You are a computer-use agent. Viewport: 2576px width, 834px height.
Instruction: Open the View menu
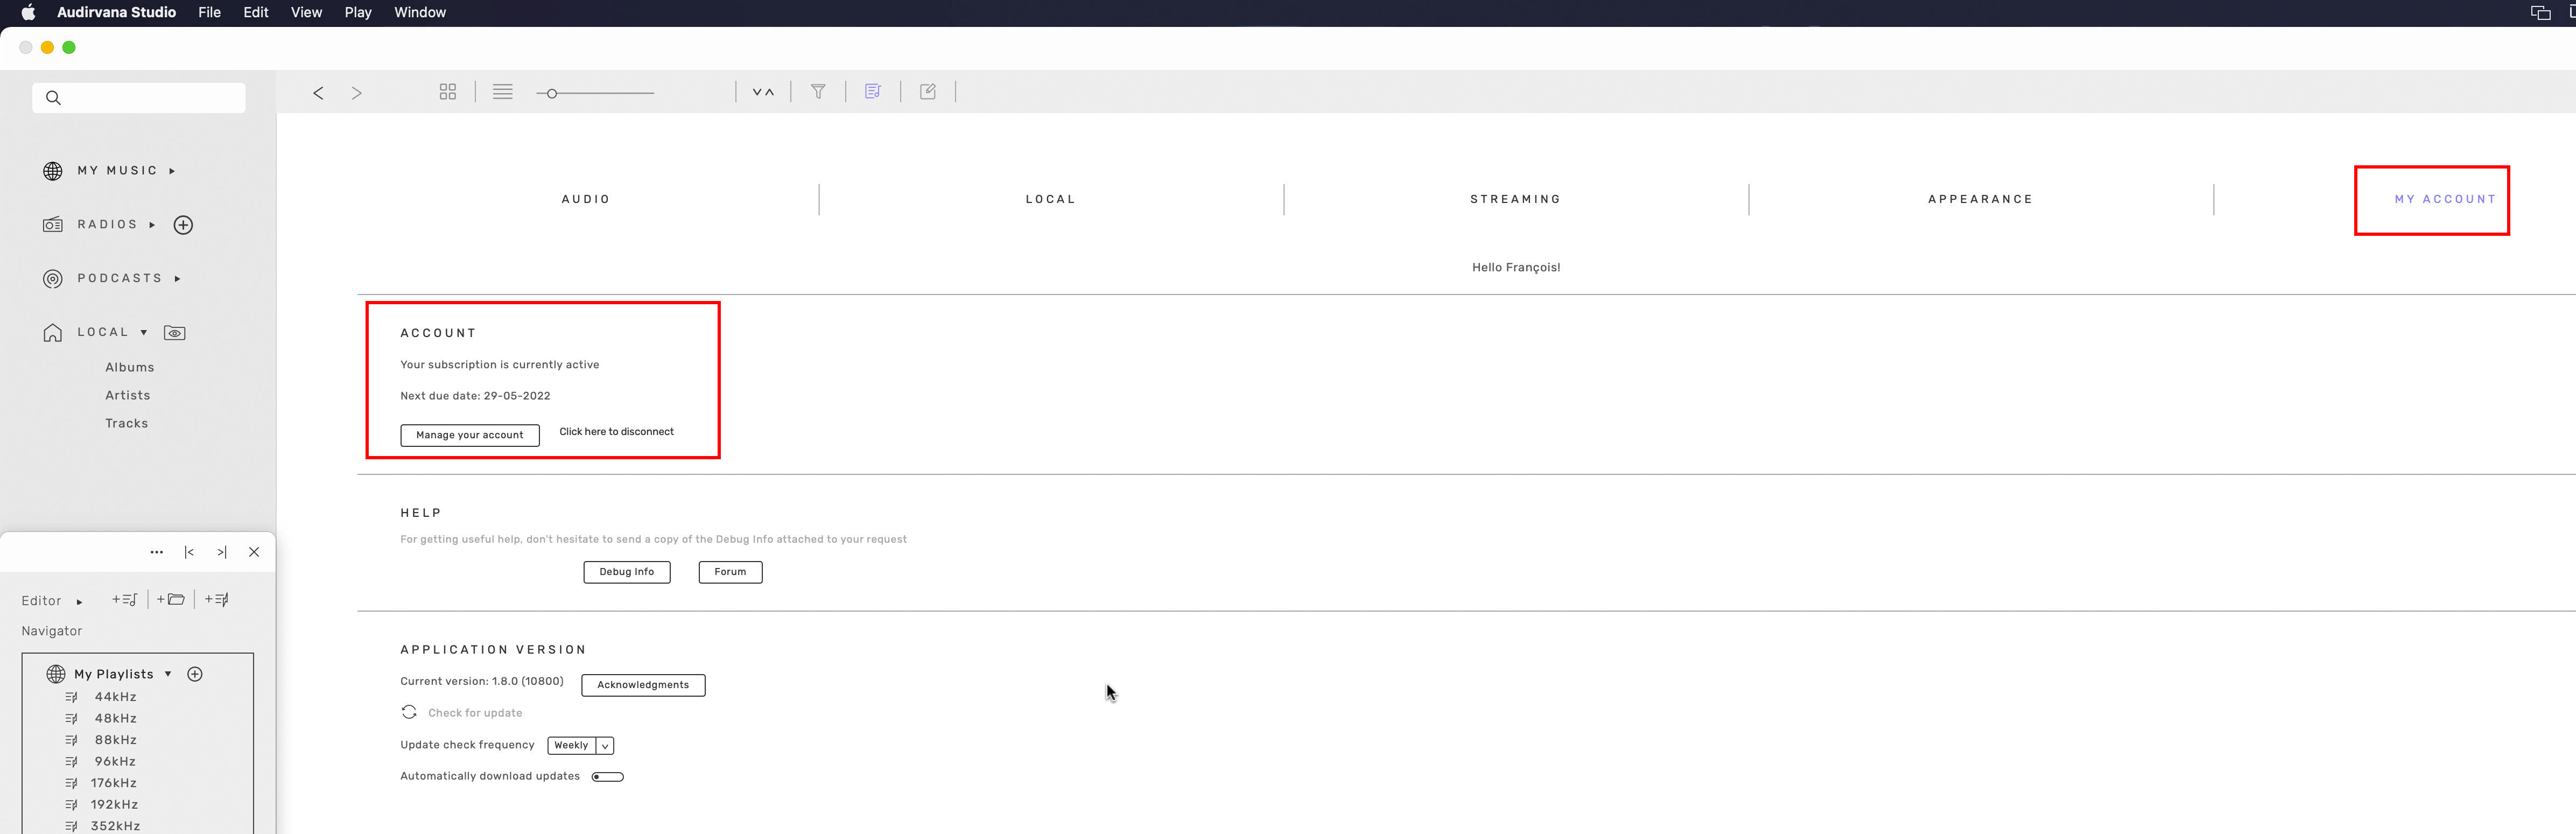coord(306,12)
